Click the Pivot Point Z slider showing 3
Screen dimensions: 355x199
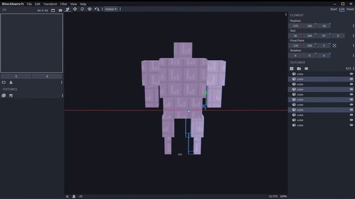tap(324, 46)
